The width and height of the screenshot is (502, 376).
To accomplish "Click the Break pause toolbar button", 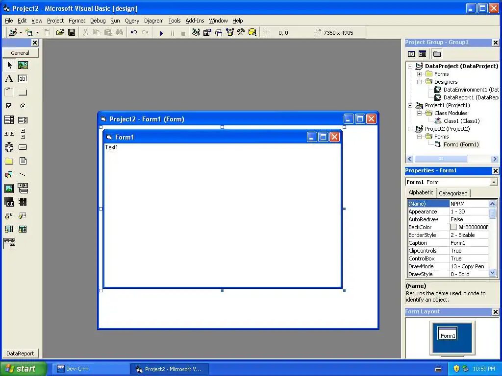I will [172, 33].
